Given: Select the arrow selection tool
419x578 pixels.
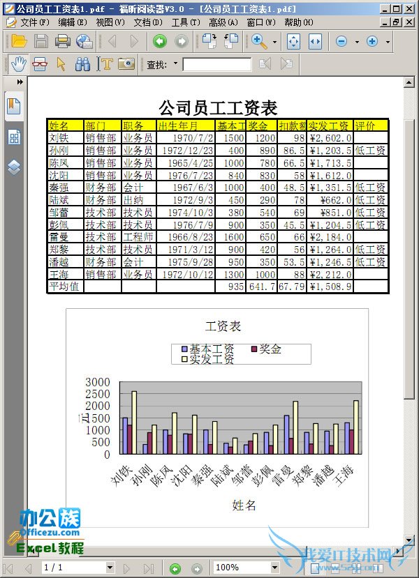Looking at the screenshot, I should pyautogui.click(x=61, y=64).
